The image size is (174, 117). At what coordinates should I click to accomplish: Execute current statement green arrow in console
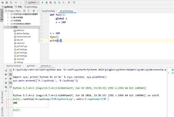coord(6,78)
